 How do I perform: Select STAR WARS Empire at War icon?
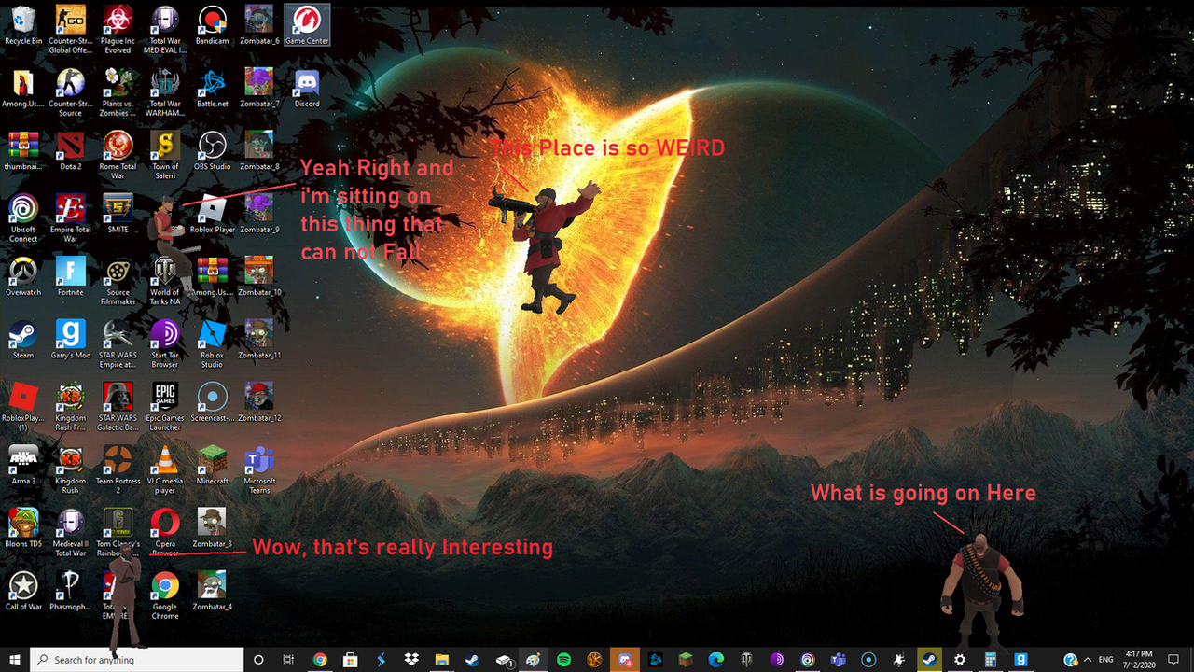pyautogui.click(x=118, y=343)
